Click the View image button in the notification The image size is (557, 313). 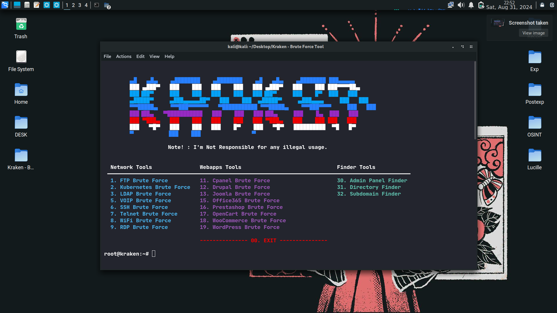pos(533,32)
